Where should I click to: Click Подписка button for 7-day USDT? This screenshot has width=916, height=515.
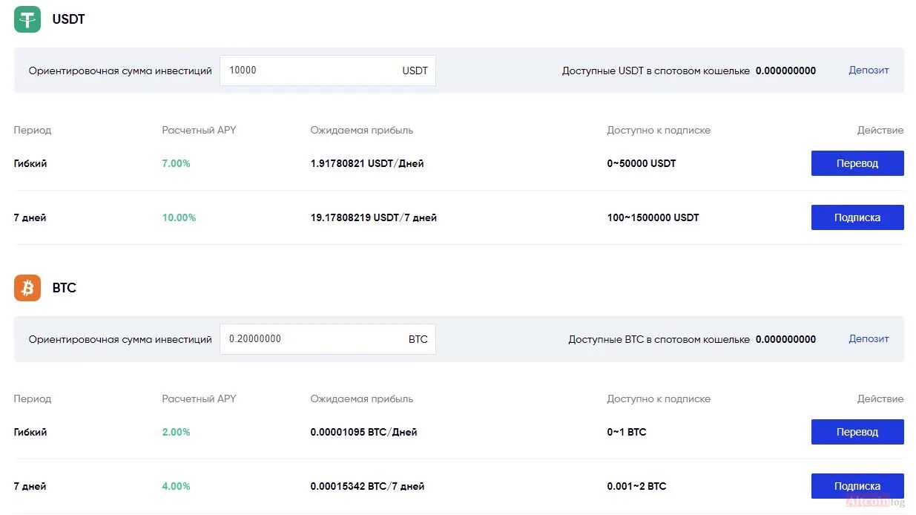[857, 217]
